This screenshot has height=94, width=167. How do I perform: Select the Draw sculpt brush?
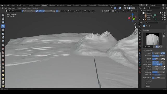click(x=3, y=15)
